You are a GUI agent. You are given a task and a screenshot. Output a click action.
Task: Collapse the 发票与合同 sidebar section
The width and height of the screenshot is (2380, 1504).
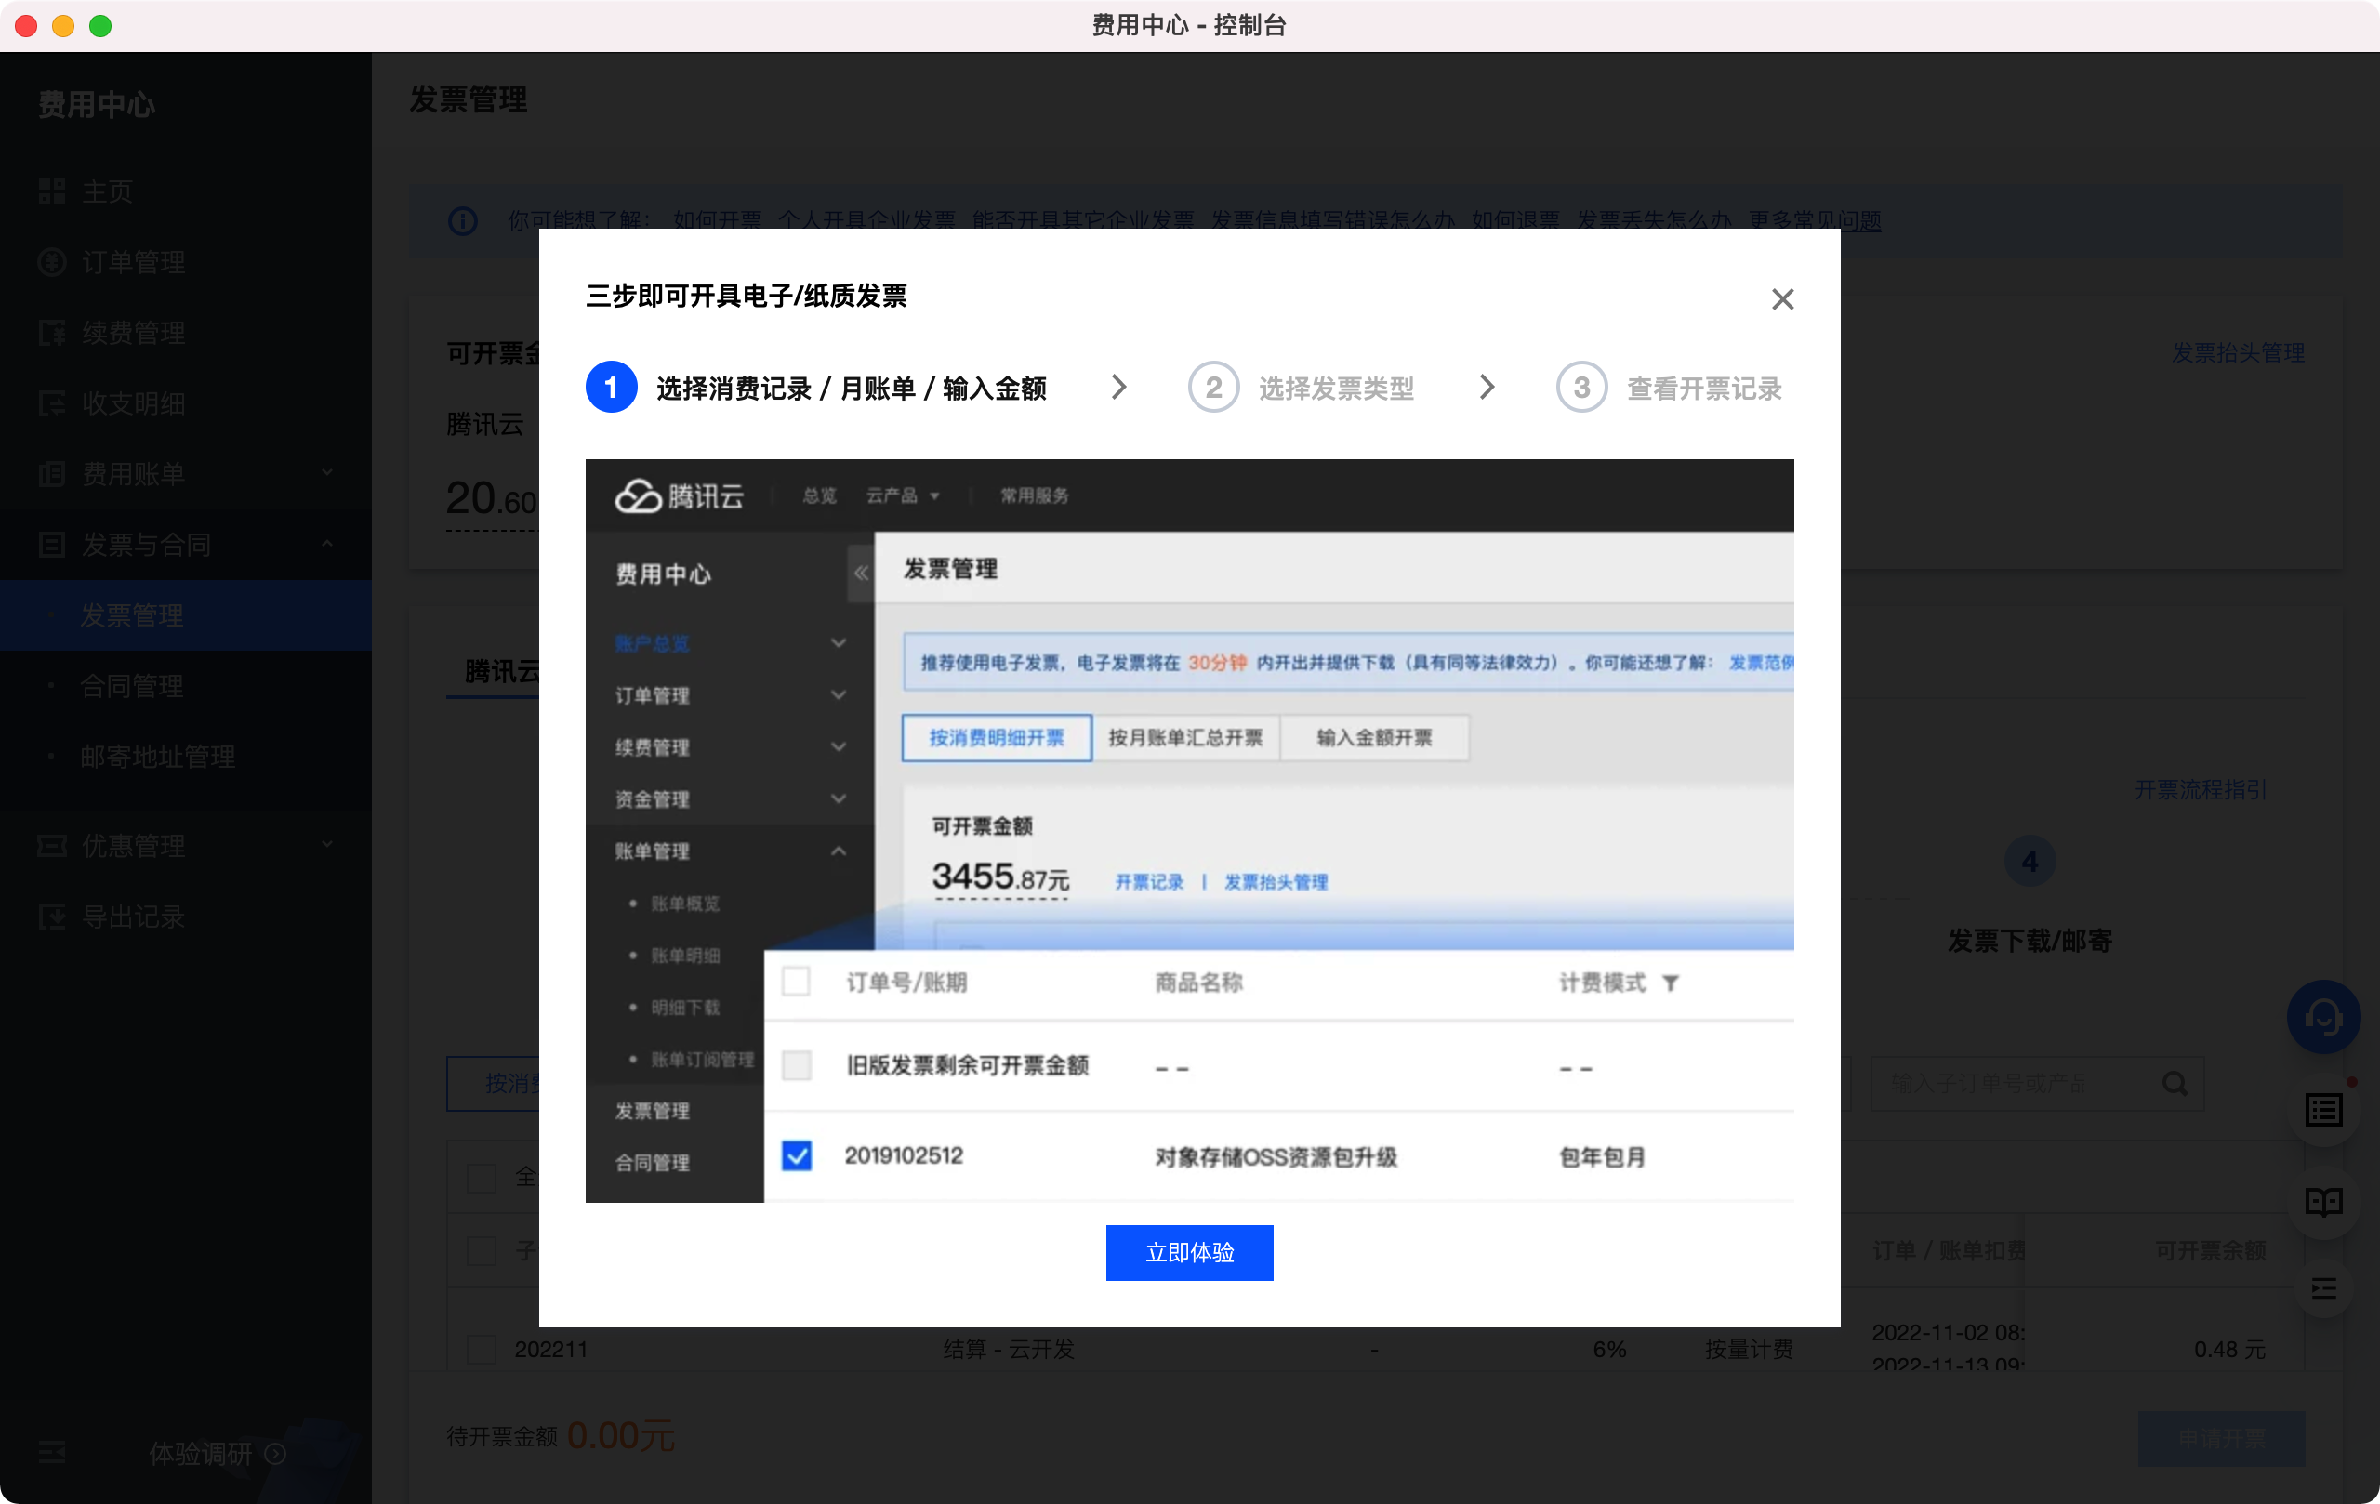click(x=327, y=544)
